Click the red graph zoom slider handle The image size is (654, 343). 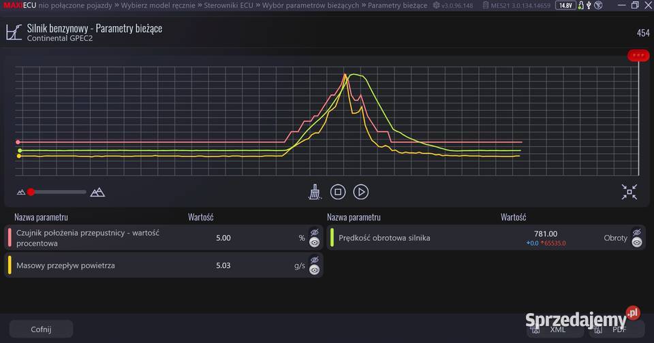click(x=31, y=192)
